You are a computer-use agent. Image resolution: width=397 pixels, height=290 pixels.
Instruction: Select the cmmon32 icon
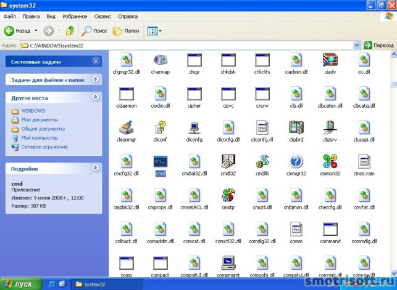click(x=330, y=161)
